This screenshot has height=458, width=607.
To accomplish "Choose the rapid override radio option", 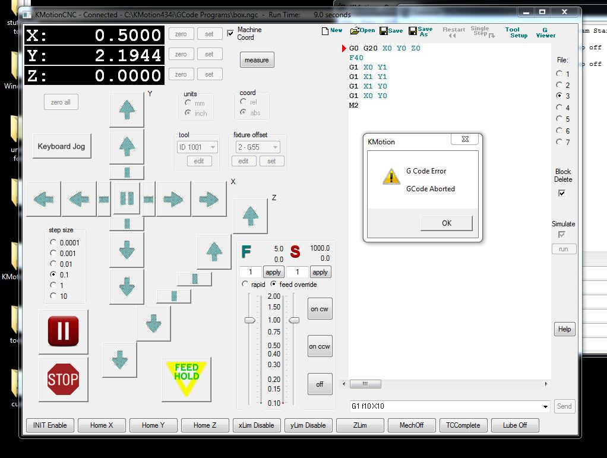I will click(245, 285).
